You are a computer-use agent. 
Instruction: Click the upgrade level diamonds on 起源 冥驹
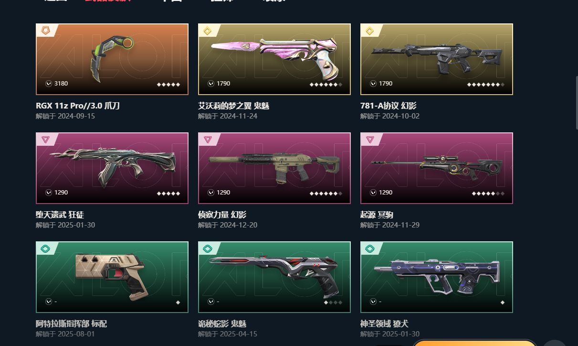click(x=488, y=194)
